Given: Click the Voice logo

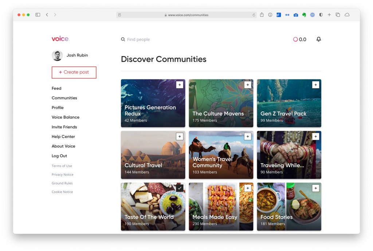Looking at the screenshot, I should [60, 39].
